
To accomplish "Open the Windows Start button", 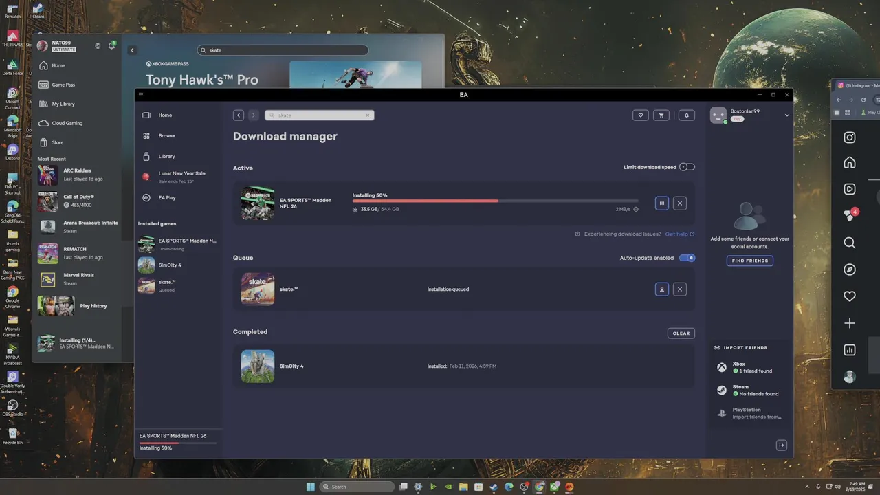I will (x=311, y=487).
